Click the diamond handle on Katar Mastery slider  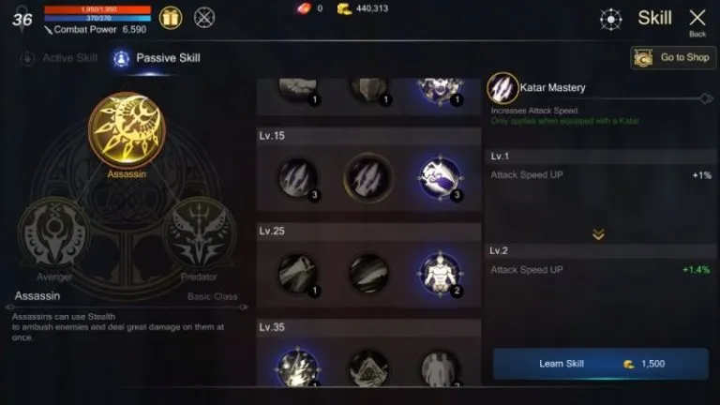click(x=706, y=98)
